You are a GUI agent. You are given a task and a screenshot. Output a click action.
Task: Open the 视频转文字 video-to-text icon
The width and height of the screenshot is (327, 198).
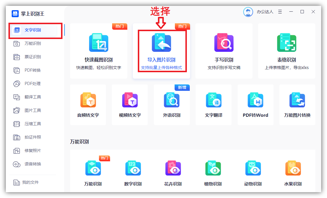(x=130, y=100)
